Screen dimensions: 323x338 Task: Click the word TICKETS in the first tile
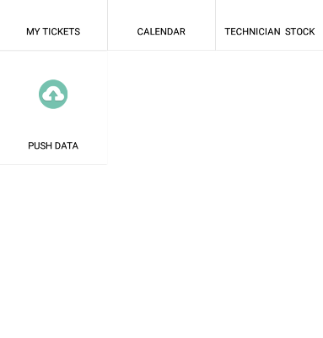[62, 31]
